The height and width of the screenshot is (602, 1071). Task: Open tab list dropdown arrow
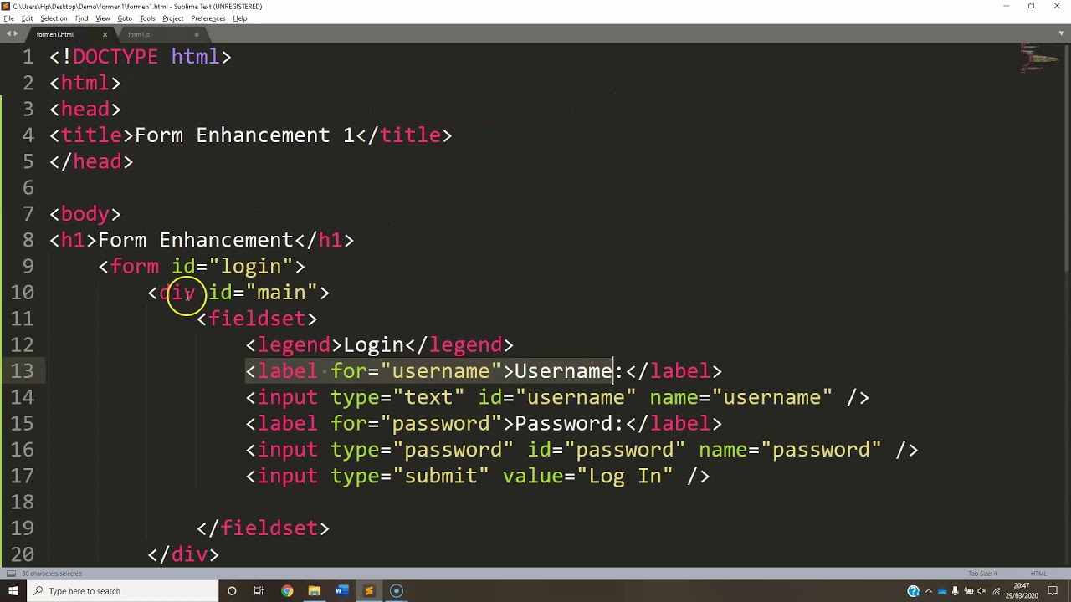pyautogui.click(x=1061, y=34)
